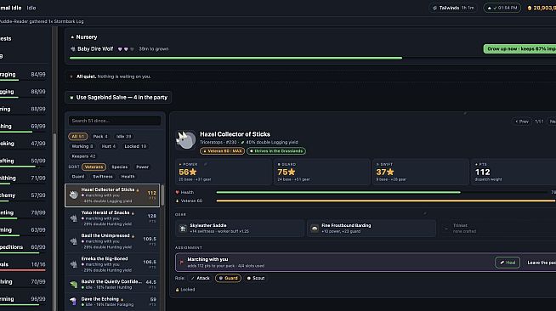Click Bashir's green dino icon

(74, 285)
